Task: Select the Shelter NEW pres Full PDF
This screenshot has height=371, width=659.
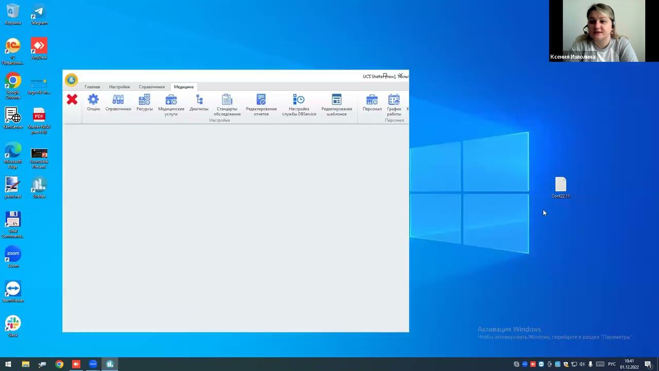Action: (39, 121)
